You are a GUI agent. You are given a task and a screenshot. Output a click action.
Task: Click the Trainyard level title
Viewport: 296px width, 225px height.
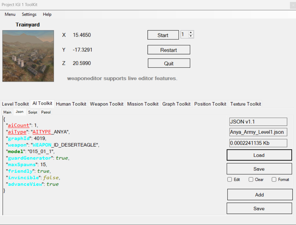28,25
